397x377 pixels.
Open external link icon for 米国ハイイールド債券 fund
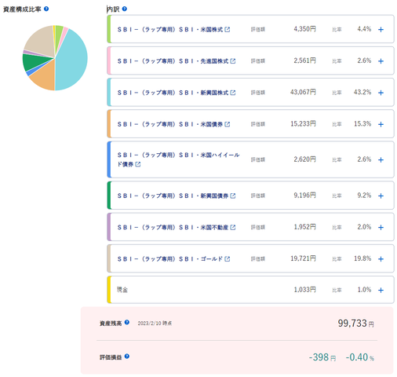click(x=138, y=164)
